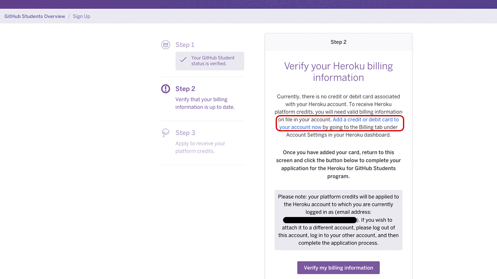Click the exclamation icon beside Step 2

point(166,89)
